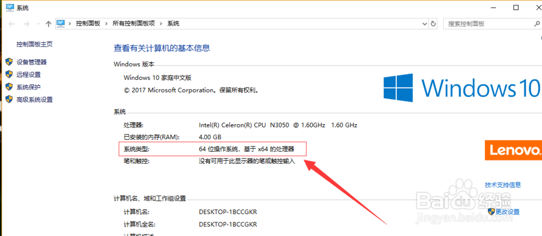Click the Lenovo logo

(x=513, y=150)
